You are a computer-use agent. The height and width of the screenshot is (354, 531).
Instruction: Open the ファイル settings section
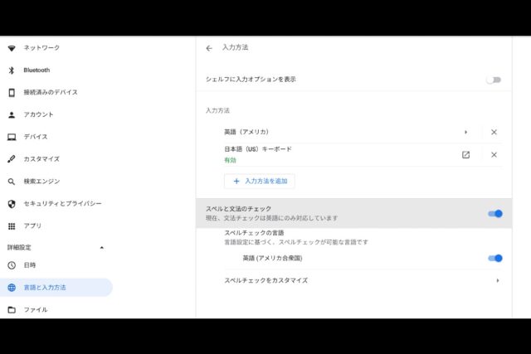(x=35, y=310)
